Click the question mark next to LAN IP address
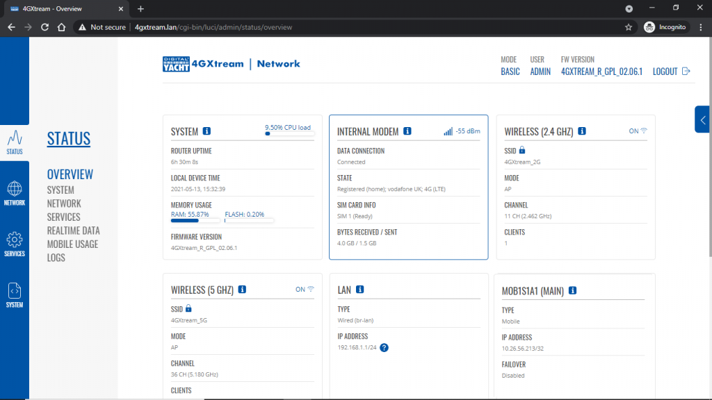The width and height of the screenshot is (712, 400). (384, 347)
